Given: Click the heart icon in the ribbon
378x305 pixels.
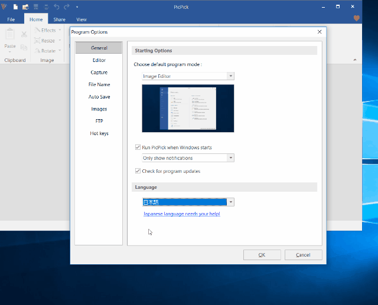Looking at the screenshot, I should click(x=357, y=19).
